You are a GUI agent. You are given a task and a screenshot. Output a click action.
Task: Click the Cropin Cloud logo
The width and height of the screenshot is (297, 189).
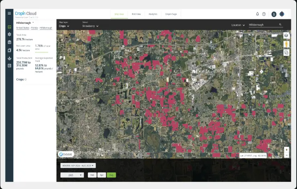point(26,14)
